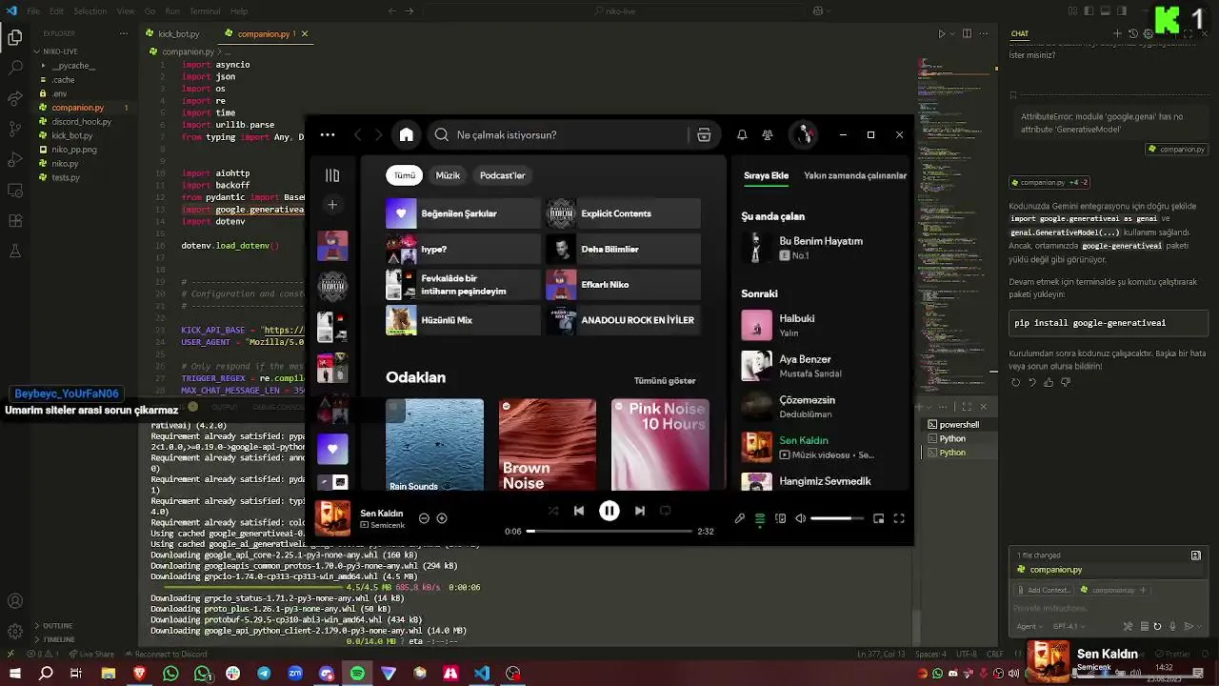Open the Terminal menu in VS Code
This screenshot has height=686, width=1219.
pyautogui.click(x=205, y=11)
